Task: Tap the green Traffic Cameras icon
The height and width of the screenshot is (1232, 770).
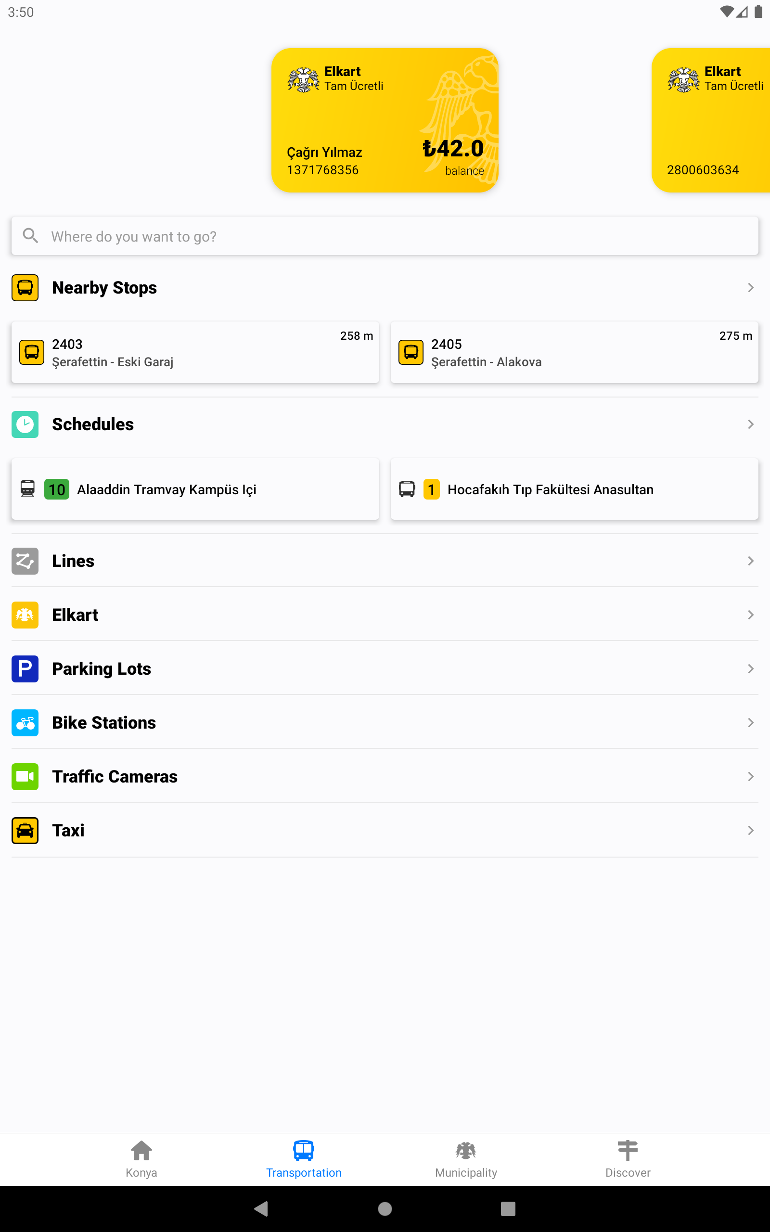Action: 25,776
